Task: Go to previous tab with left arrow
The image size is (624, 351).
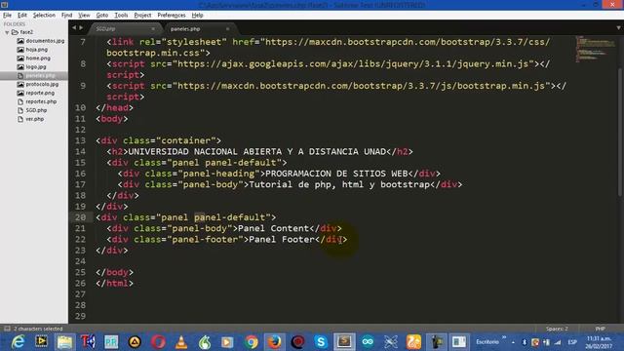Action: pyautogui.click(x=74, y=28)
